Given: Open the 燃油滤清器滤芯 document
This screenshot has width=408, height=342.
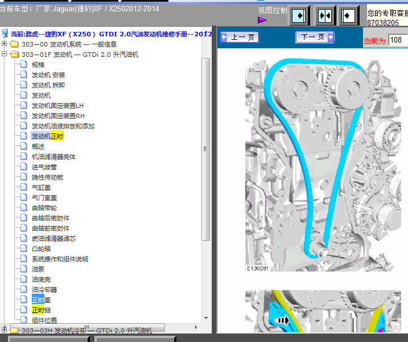Looking at the screenshot, I should pyautogui.click(x=53, y=239).
